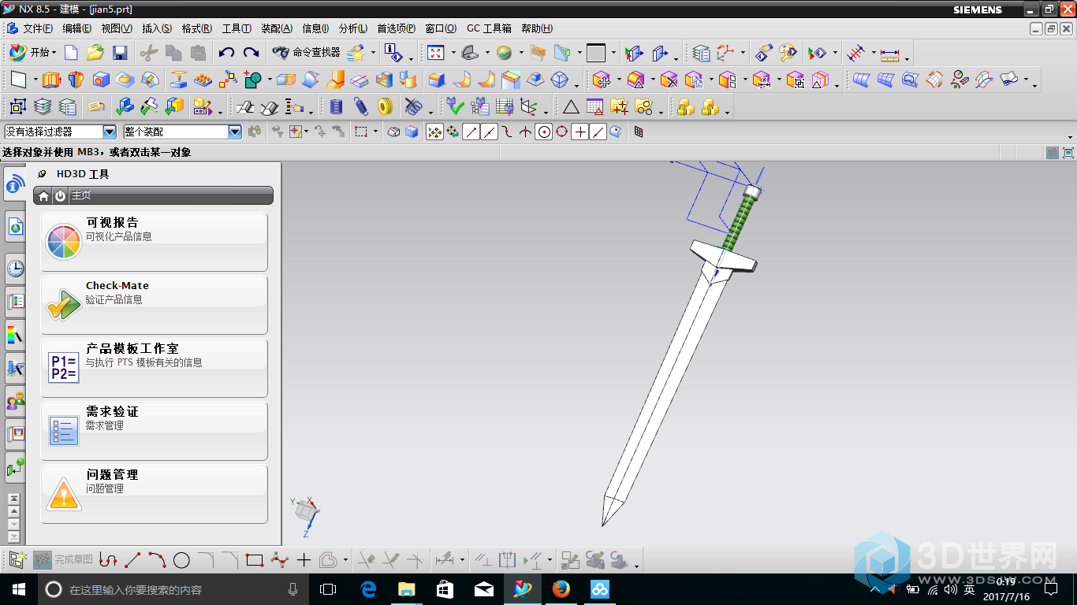
Task: Toggle the End Point snap option
Action: tap(471, 132)
